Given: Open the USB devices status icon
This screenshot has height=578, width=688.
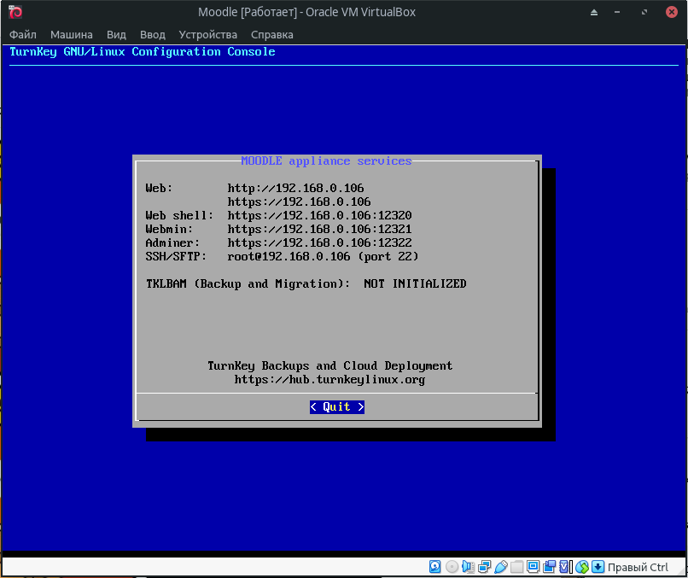Looking at the screenshot, I should [500, 567].
